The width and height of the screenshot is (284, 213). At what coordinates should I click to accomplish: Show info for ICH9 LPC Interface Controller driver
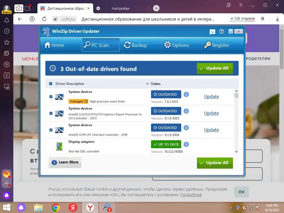(x=186, y=128)
